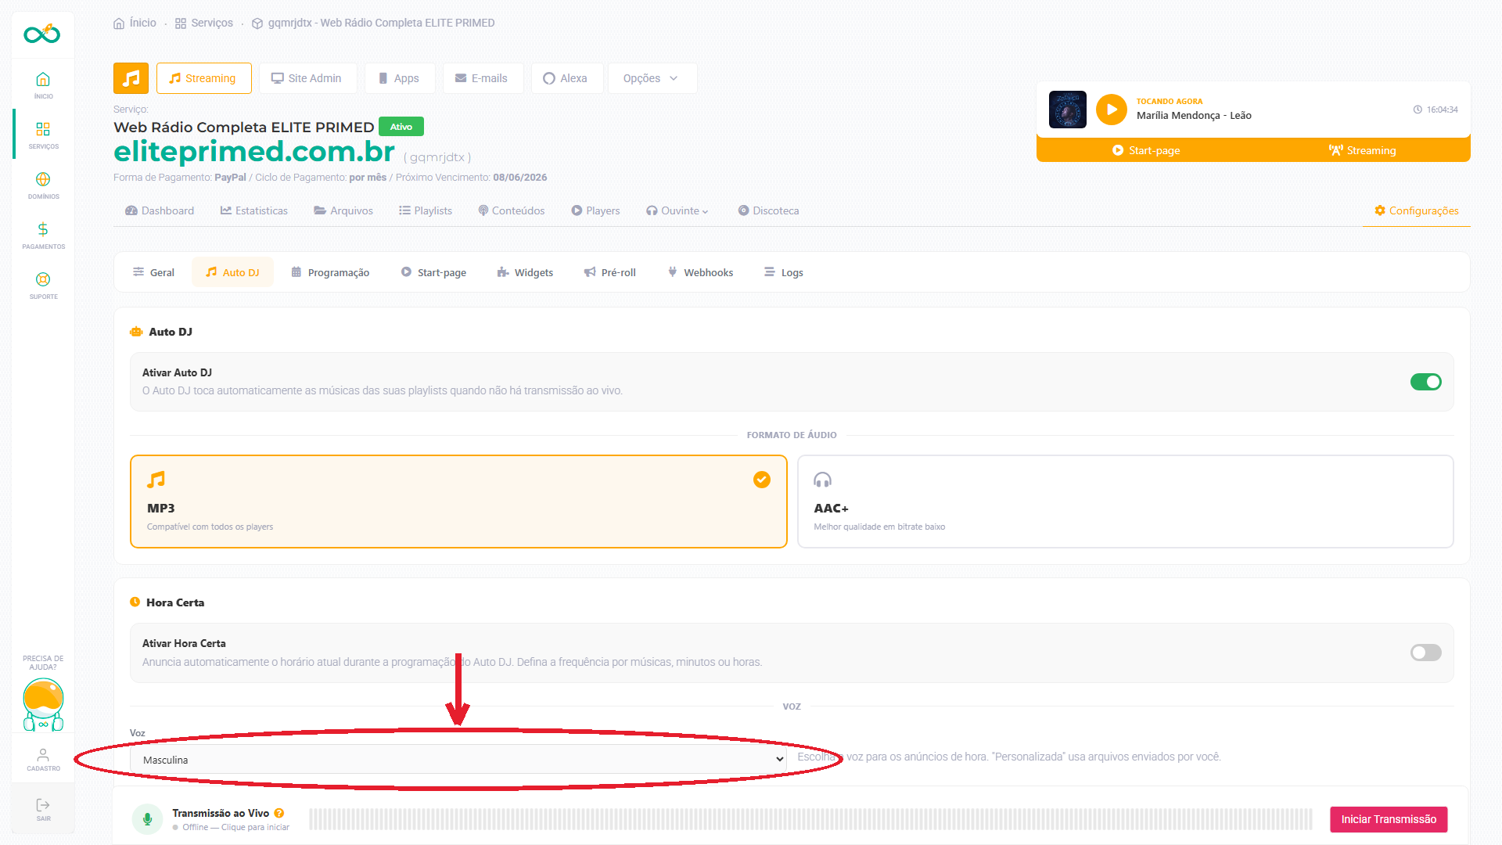Click Iniciar Transmissão button
Image resolution: width=1502 pixels, height=845 pixels.
point(1389,819)
